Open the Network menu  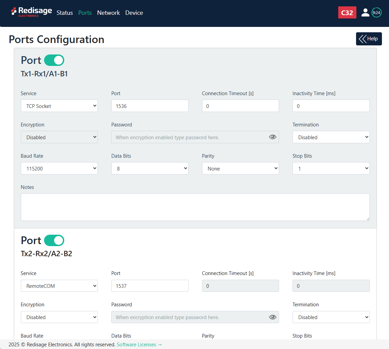[108, 13]
